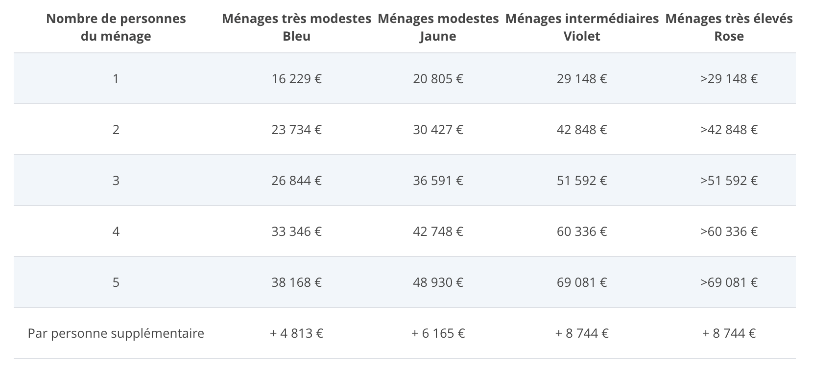Click the 'Ménages intermédiaires Violet' column header
Image resolution: width=813 pixels, height=370 pixels.
582,27
